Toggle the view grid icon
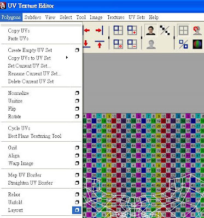Screen dimensions: 204x218 [x=183, y=30]
